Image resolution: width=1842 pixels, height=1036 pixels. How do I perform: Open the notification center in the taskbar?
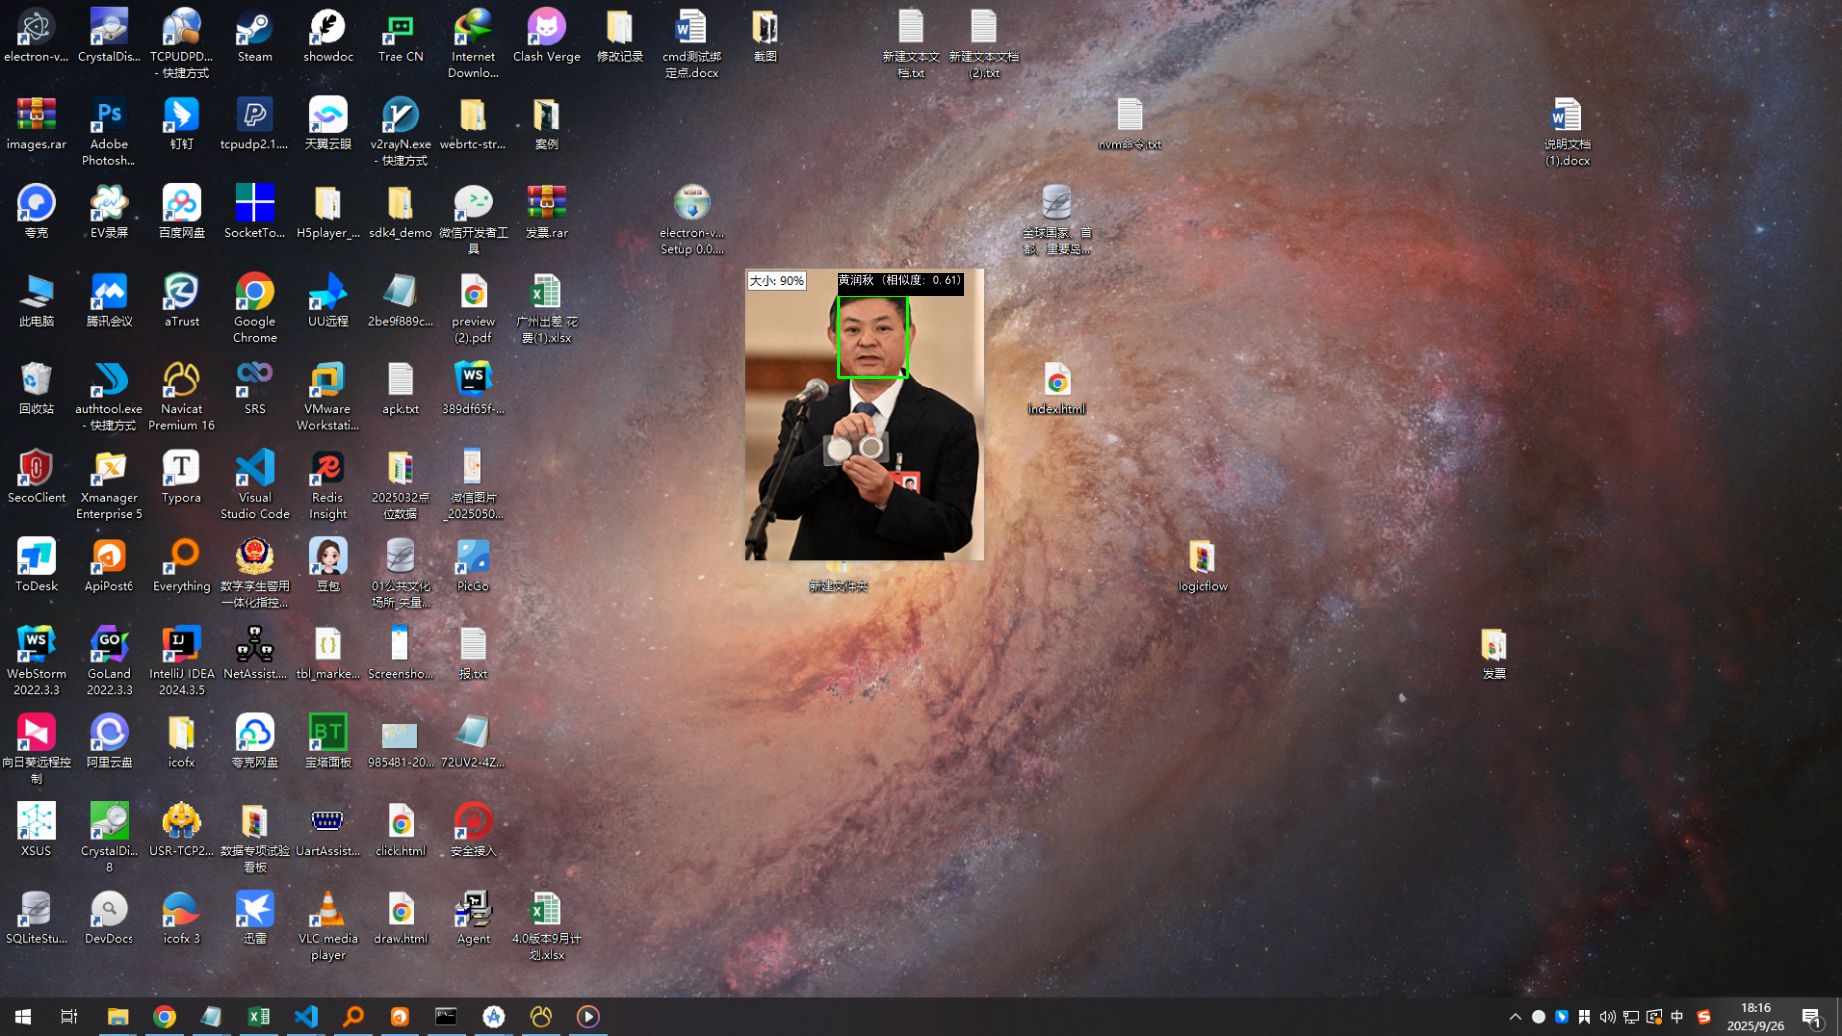pyautogui.click(x=1811, y=1017)
